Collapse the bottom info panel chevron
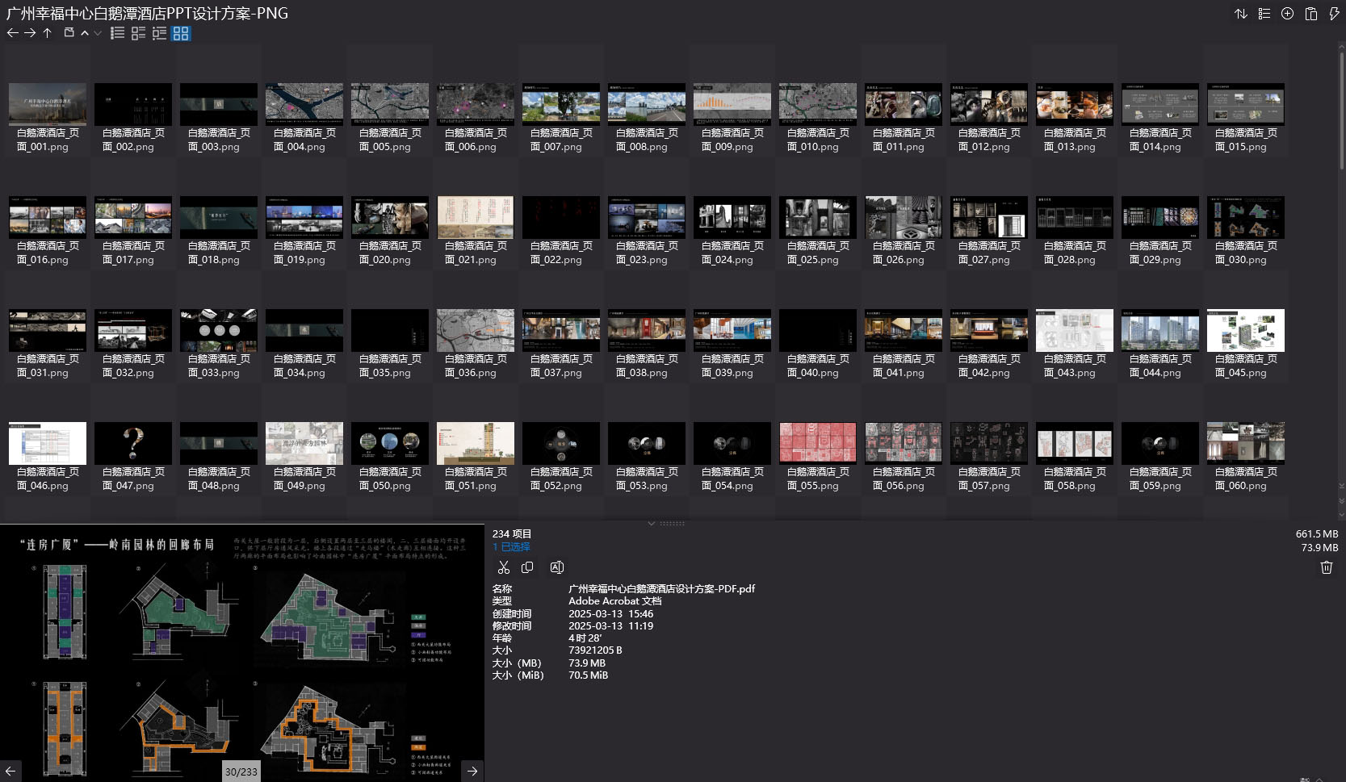This screenshot has height=782, width=1346. 652,523
